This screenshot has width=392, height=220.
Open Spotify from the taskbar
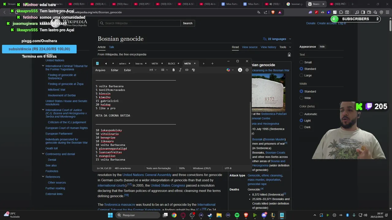click(237, 215)
